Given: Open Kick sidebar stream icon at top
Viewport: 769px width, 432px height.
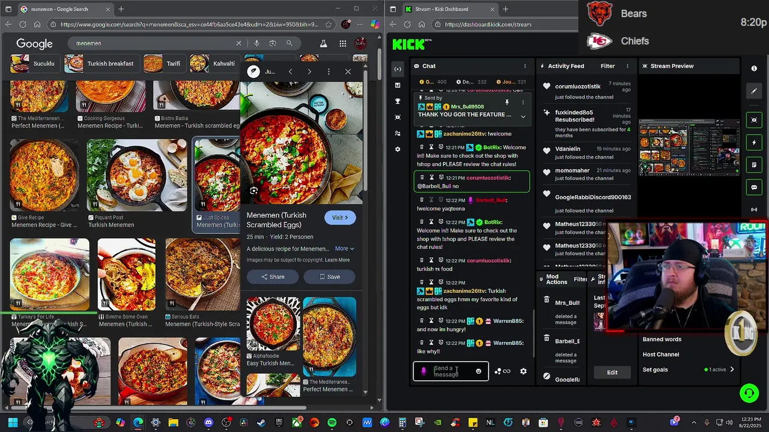Looking at the screenshot, I should [398, 69].
